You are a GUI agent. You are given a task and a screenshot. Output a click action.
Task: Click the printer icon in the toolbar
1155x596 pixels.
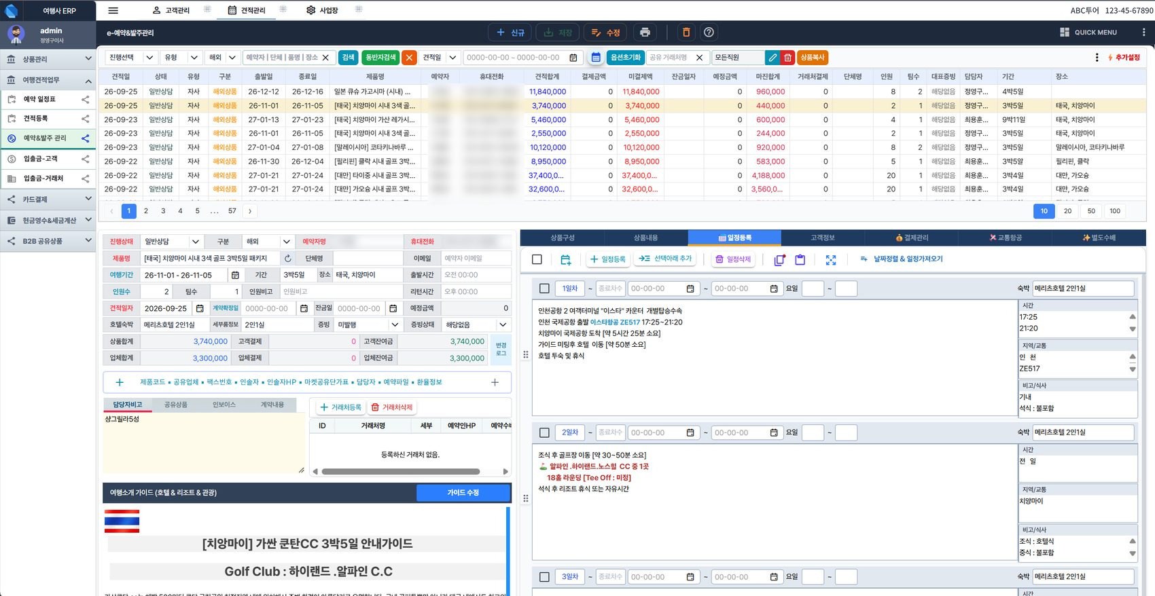[x=645, y=33]
